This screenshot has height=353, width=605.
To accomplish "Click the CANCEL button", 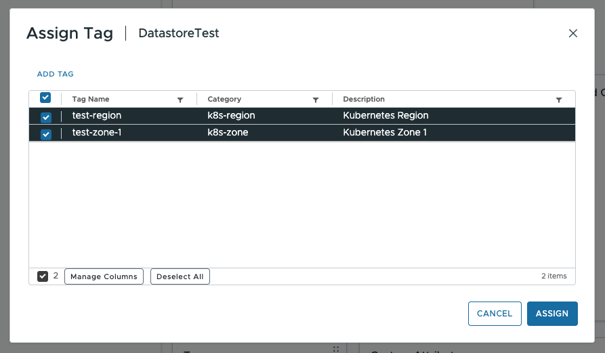I will 494,314.
